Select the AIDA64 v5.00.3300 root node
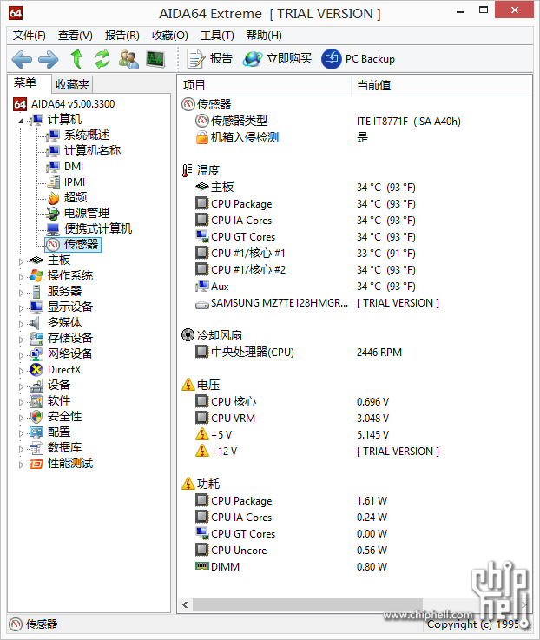540x640 pixels. [64, 104]
